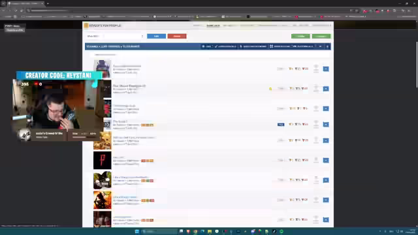Viewport: 418px width, 235px height.
Task: Open Spotify from the Windows taskbar
Action: tap(281, 231)
